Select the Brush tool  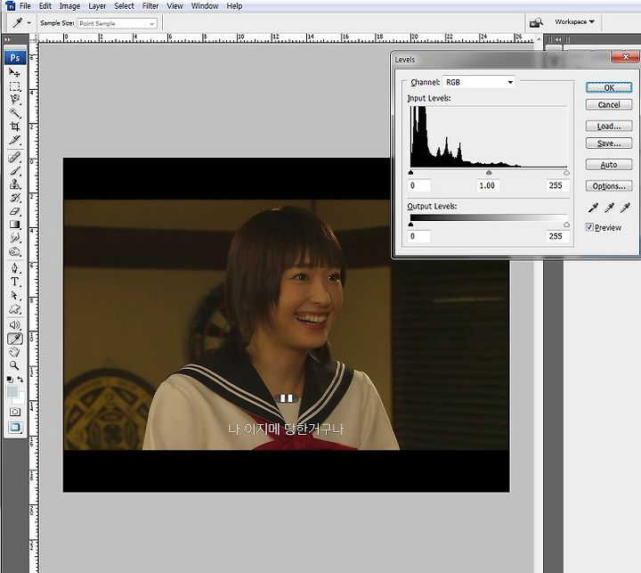pyautogui.click(x=14, y=171)
